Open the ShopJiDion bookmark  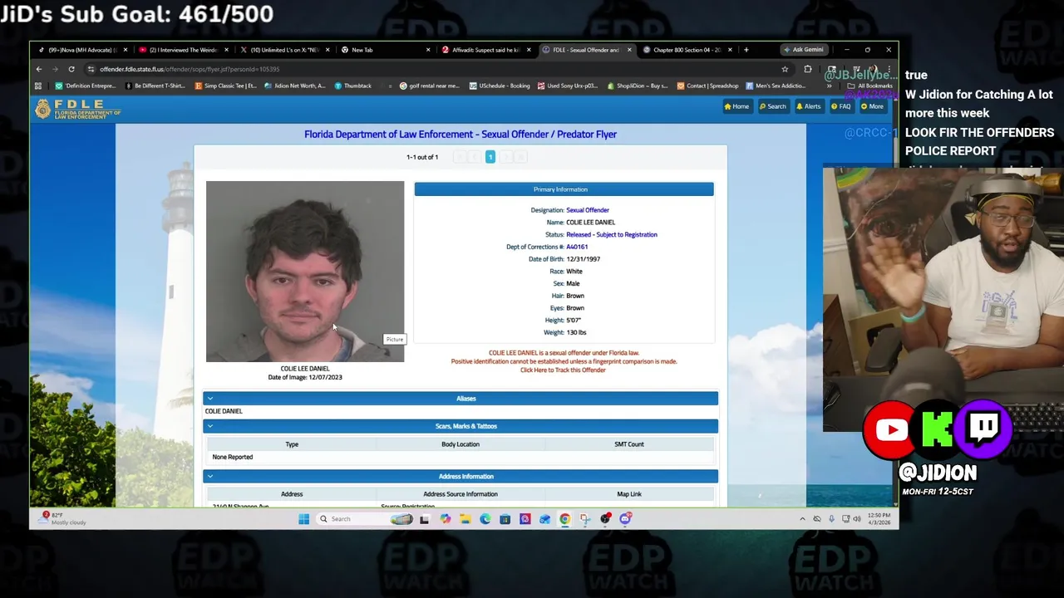[638, 86]
